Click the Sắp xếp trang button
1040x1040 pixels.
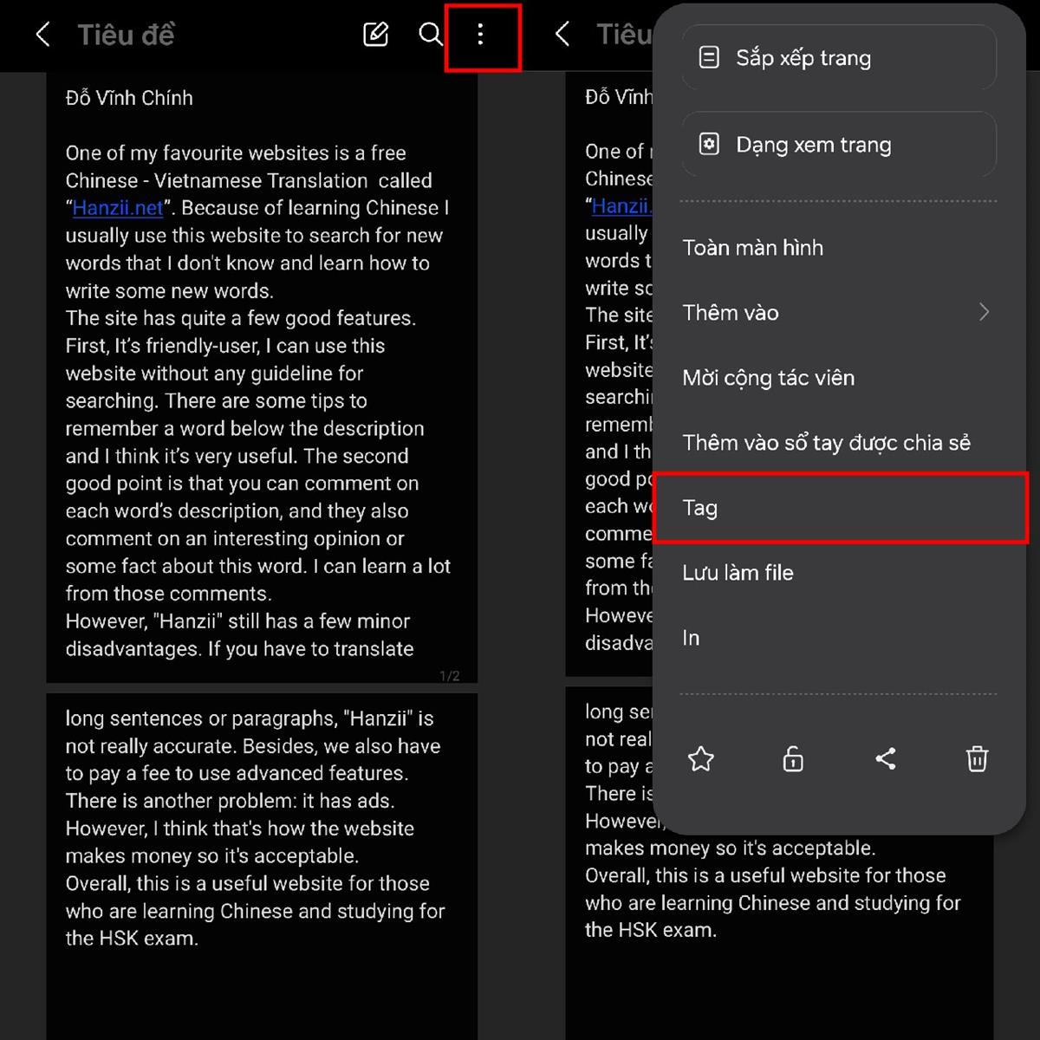point(839,58)
